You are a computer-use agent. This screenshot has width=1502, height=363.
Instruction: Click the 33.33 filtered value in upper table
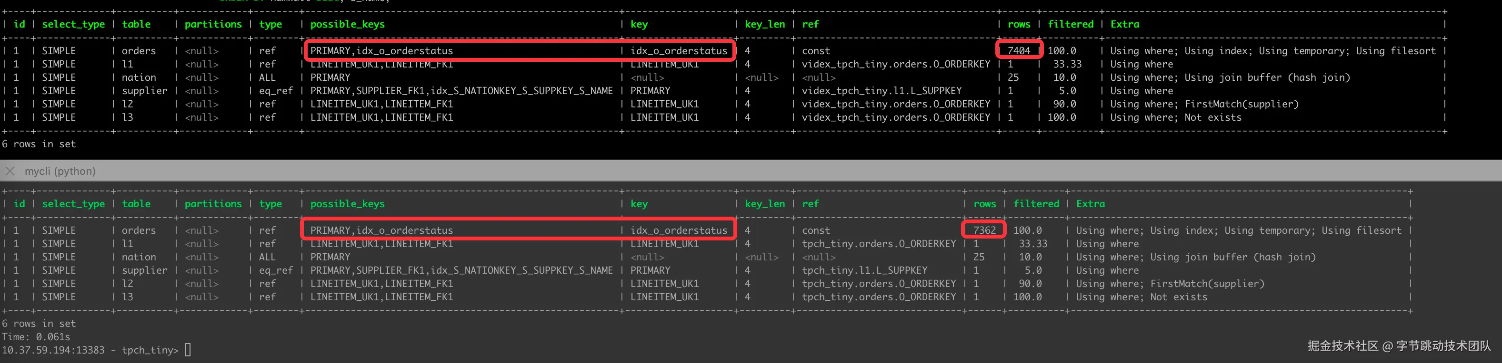pyautogui.click(x=1067, y=64)
